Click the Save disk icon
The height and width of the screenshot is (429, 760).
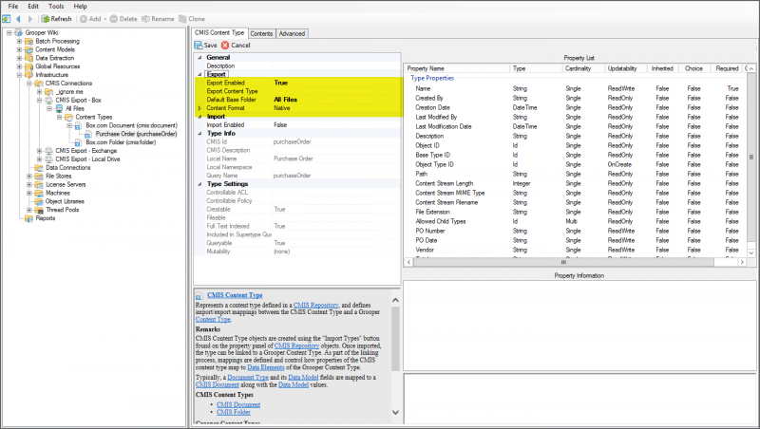coord(198,45)
